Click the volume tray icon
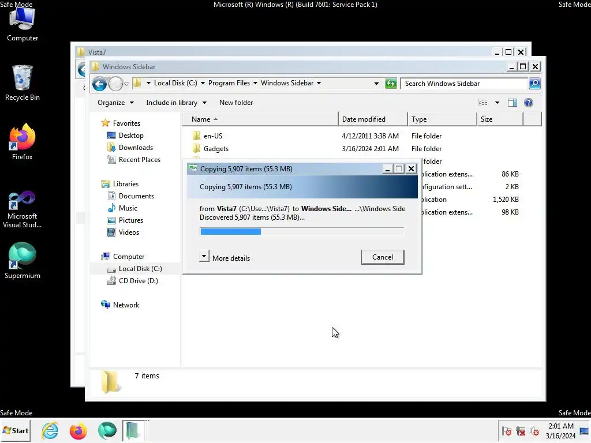 [534, 430]
